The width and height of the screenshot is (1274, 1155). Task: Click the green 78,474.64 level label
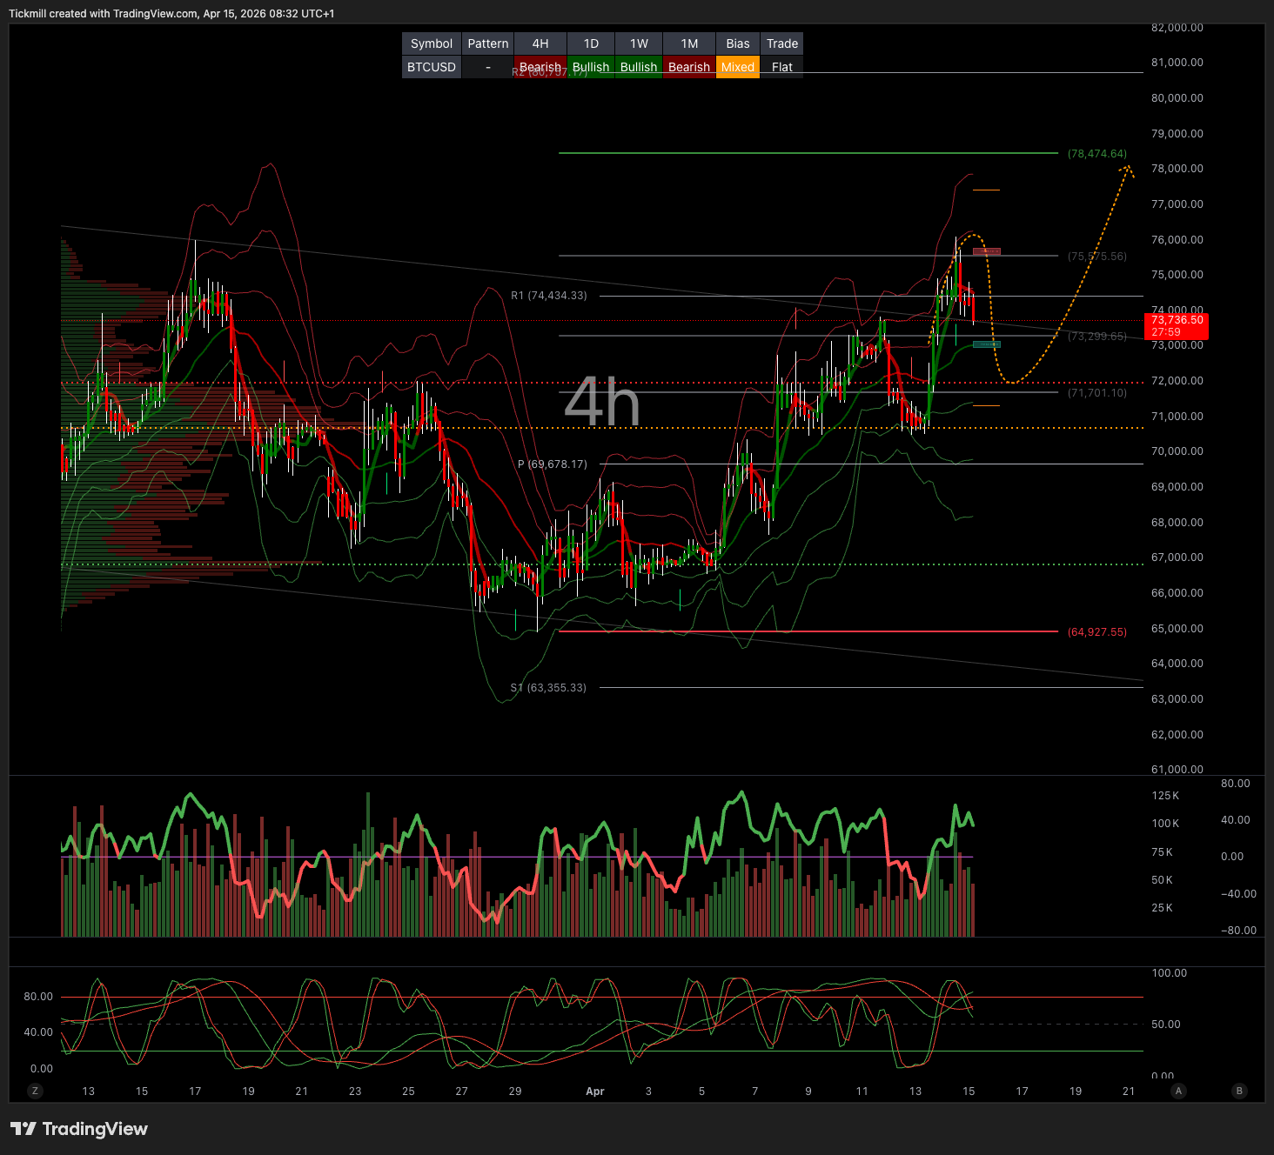tap(1096, 154)
